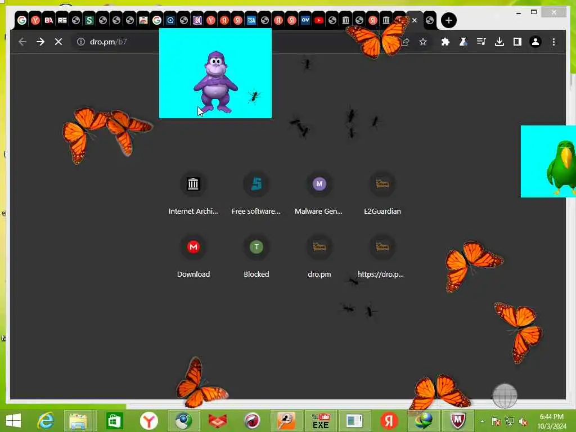Screen dimensions: 576x432
Task: Launch white-circle Yandex Browser taskbar icon
Action: click(x=148, y=421)
